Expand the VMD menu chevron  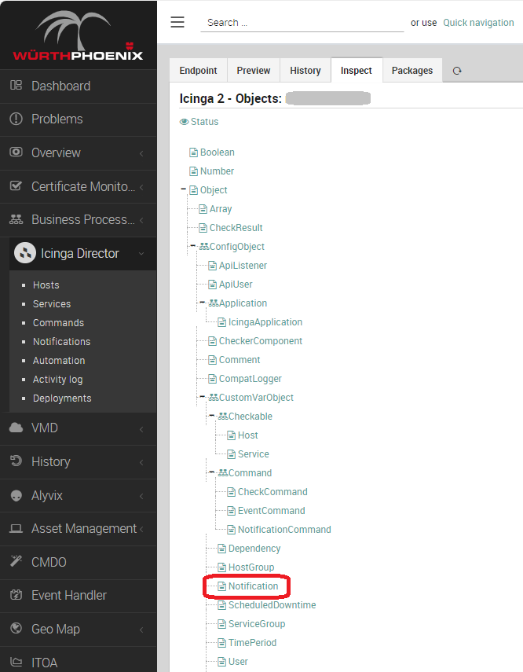[141, 428]
